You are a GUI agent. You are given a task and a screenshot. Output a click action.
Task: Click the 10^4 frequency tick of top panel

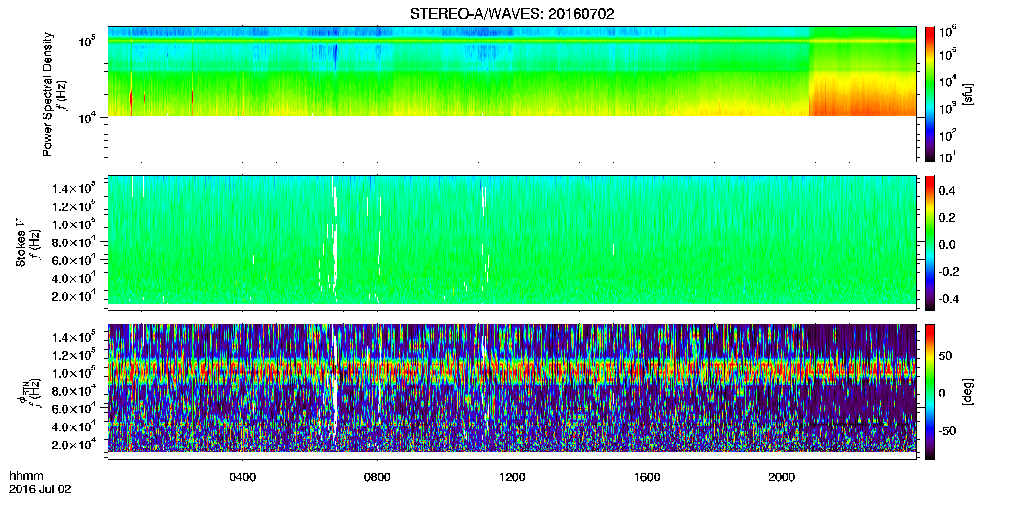tap(87, 117)
